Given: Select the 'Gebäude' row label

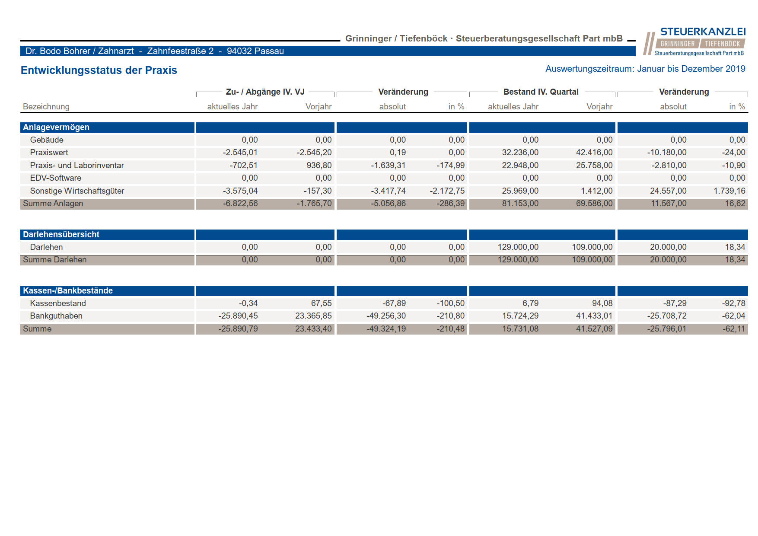Looking at the screenshot, I should tap(47, 140).
